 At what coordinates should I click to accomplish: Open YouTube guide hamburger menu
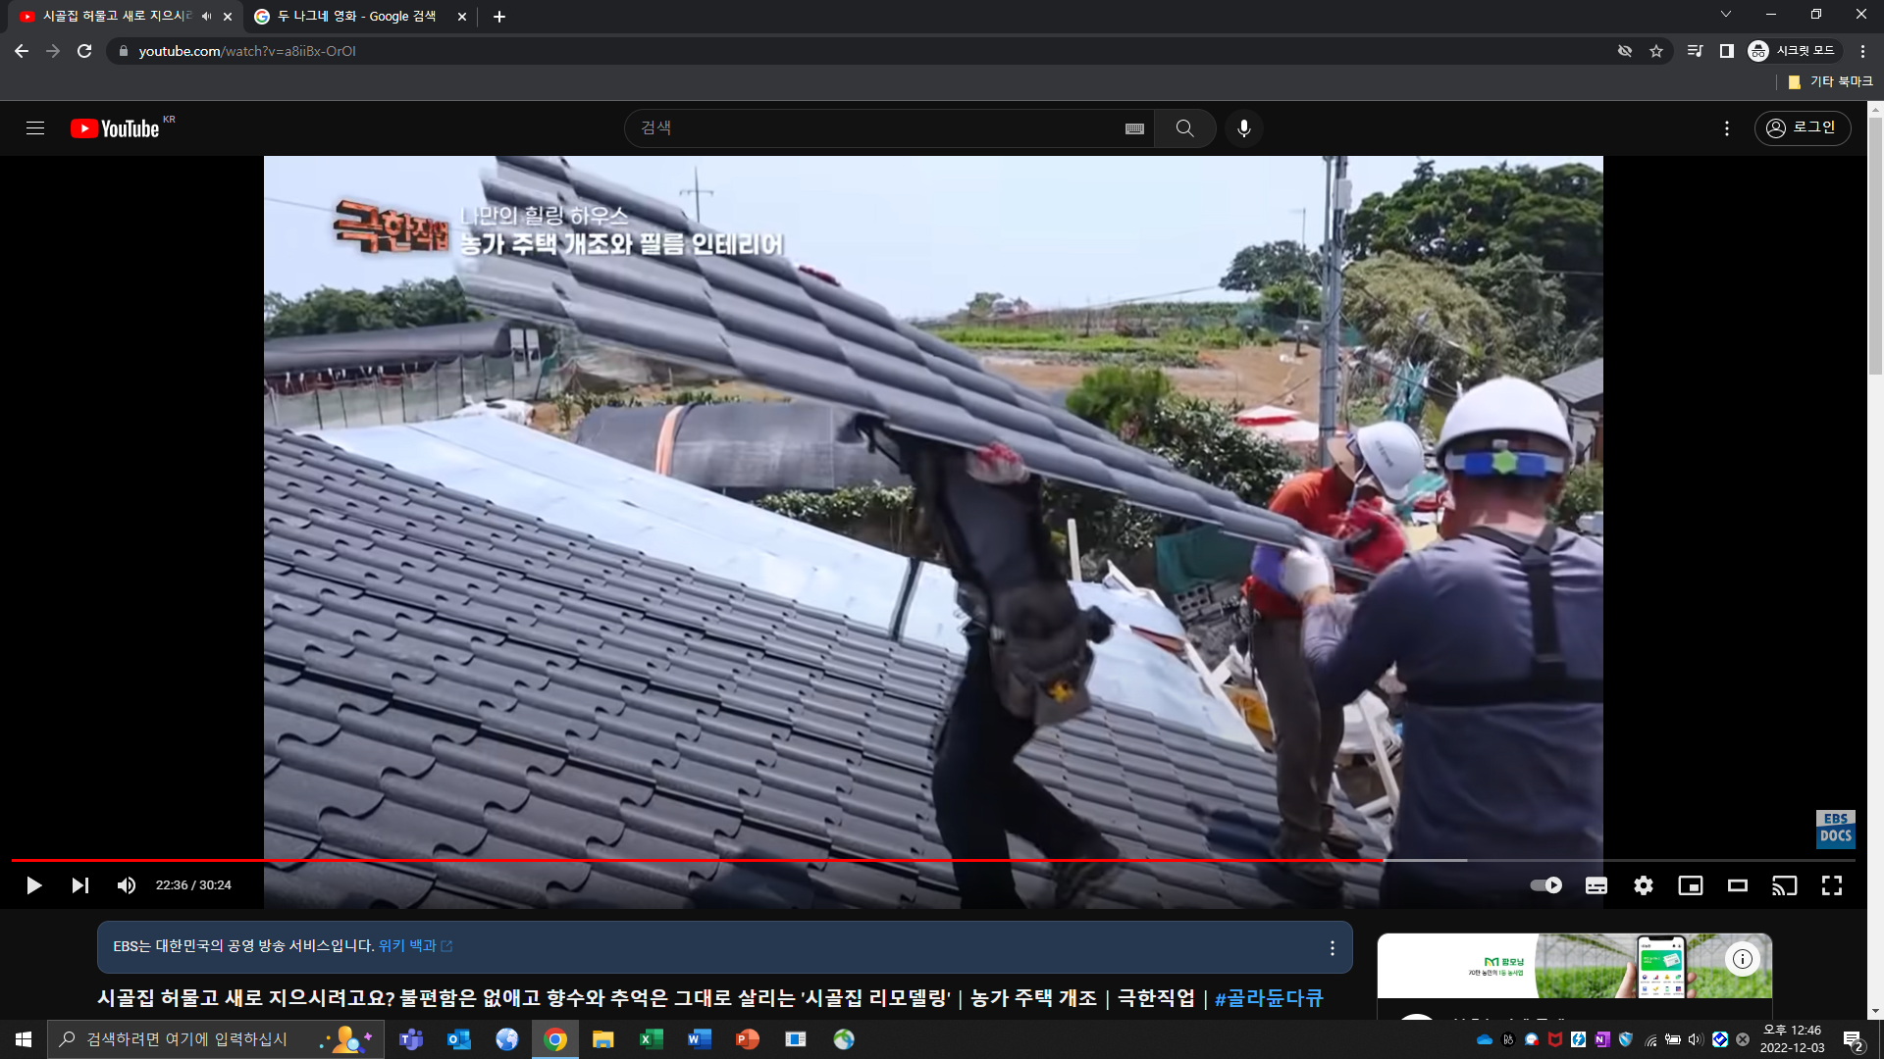(35, 128)
